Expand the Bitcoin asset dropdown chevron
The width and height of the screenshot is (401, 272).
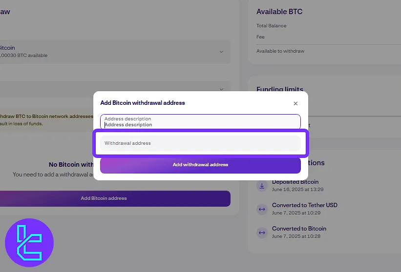tap(221, 52)
